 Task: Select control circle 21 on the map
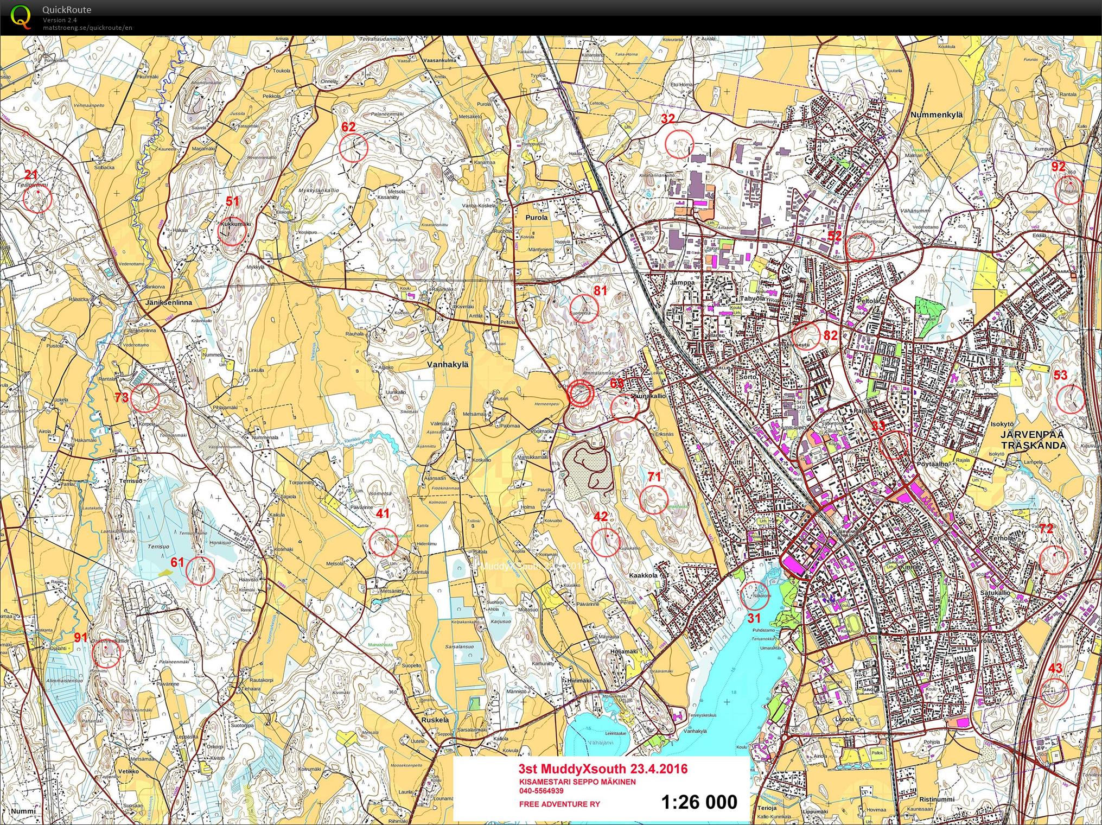coord(38,199)
